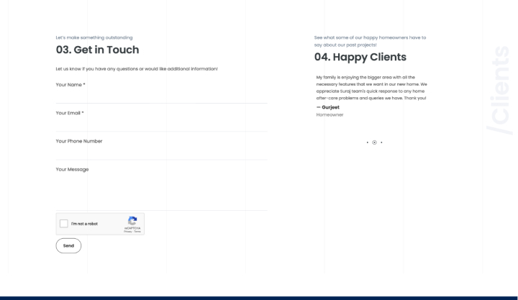Click the "03. Get in Touch" heading
This screenshot has width=518, height=300.
[x=97, y=50]
